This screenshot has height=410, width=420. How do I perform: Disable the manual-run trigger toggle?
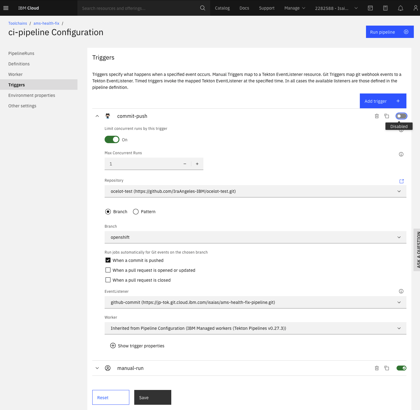point(401,368)
